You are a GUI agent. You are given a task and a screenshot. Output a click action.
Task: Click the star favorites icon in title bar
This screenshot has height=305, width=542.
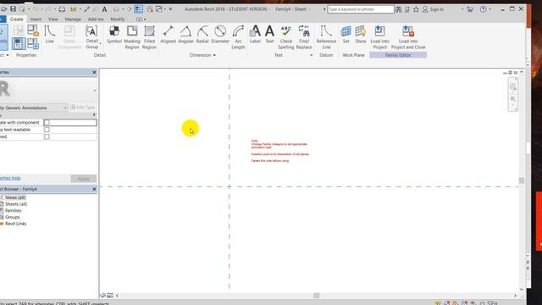(x=416, y=9)
